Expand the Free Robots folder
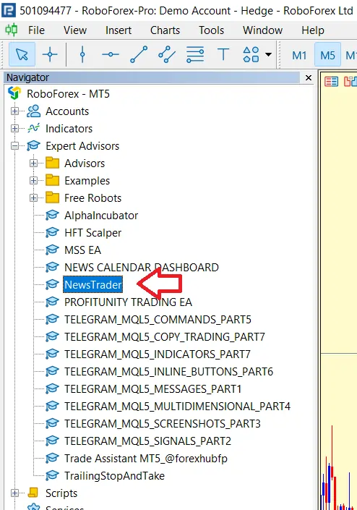 click(33, 197)
